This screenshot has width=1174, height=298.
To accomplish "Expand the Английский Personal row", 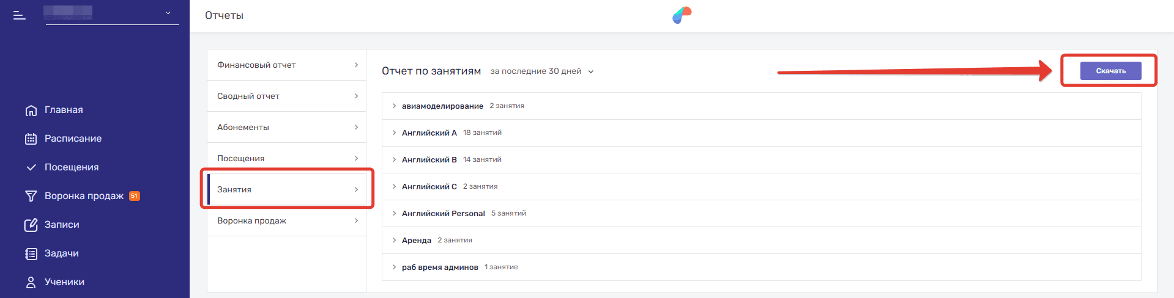I will (394, 213).
